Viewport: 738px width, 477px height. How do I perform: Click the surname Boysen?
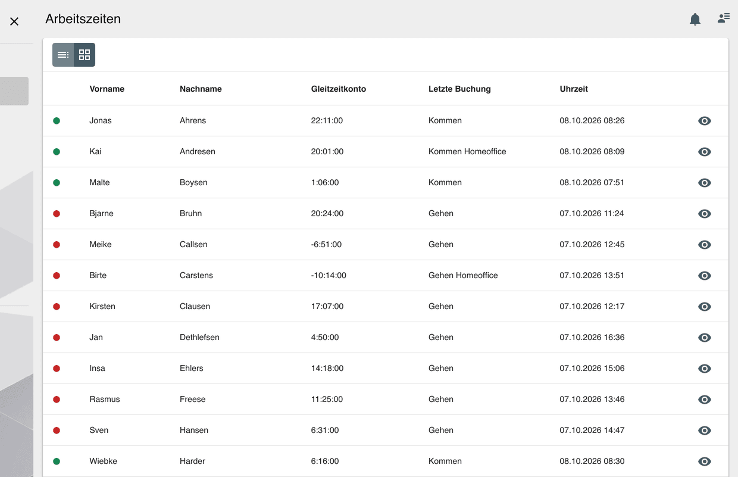pyautogui.click(x=193, y=182)
